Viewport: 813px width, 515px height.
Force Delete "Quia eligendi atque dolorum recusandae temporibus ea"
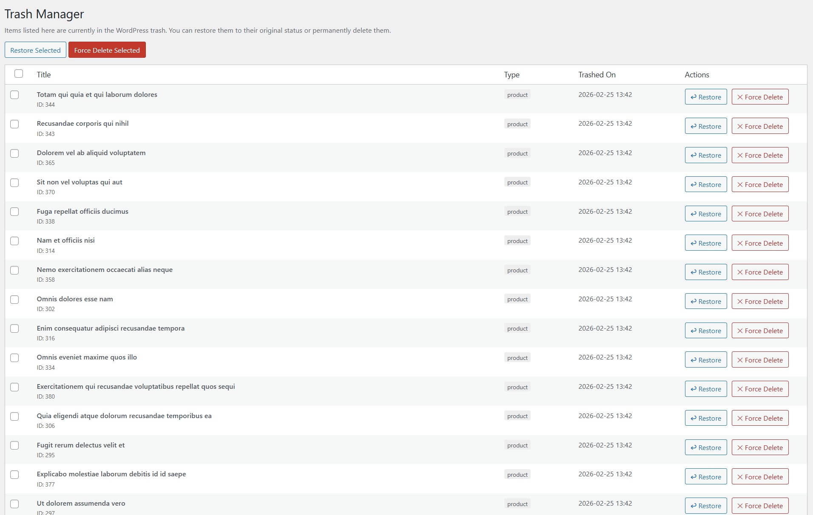click(760, 418)
